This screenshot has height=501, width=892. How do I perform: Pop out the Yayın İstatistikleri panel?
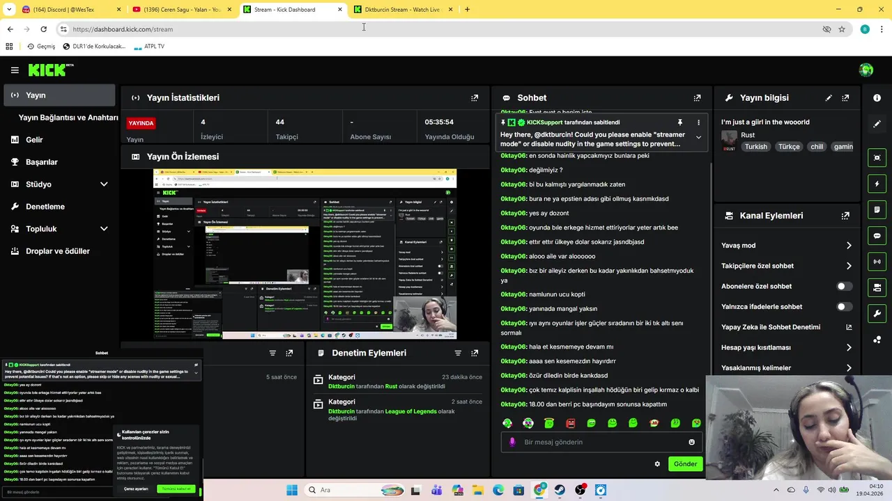pyautogui.click(x=475, y=98)
